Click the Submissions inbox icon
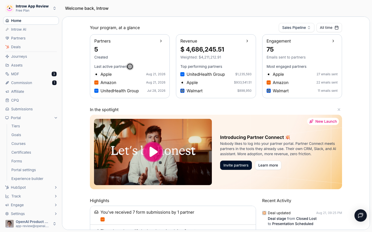The width and height of the screenshot is (372, 232). click(7, 109)
